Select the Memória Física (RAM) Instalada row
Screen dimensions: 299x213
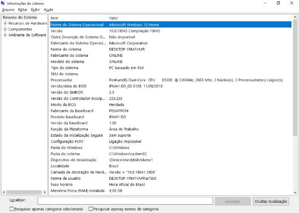pyautogui.click(x=171, y=191)
